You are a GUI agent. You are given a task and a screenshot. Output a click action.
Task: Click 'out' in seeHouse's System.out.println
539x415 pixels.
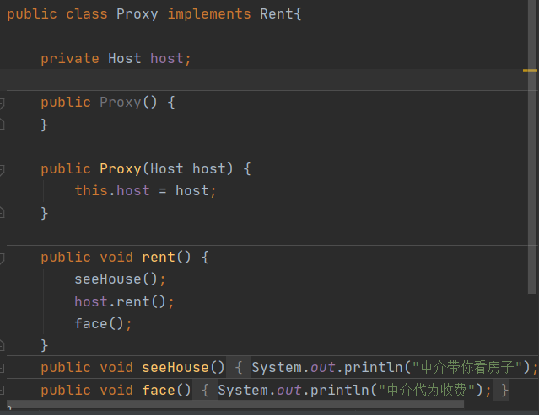(322, 368)
